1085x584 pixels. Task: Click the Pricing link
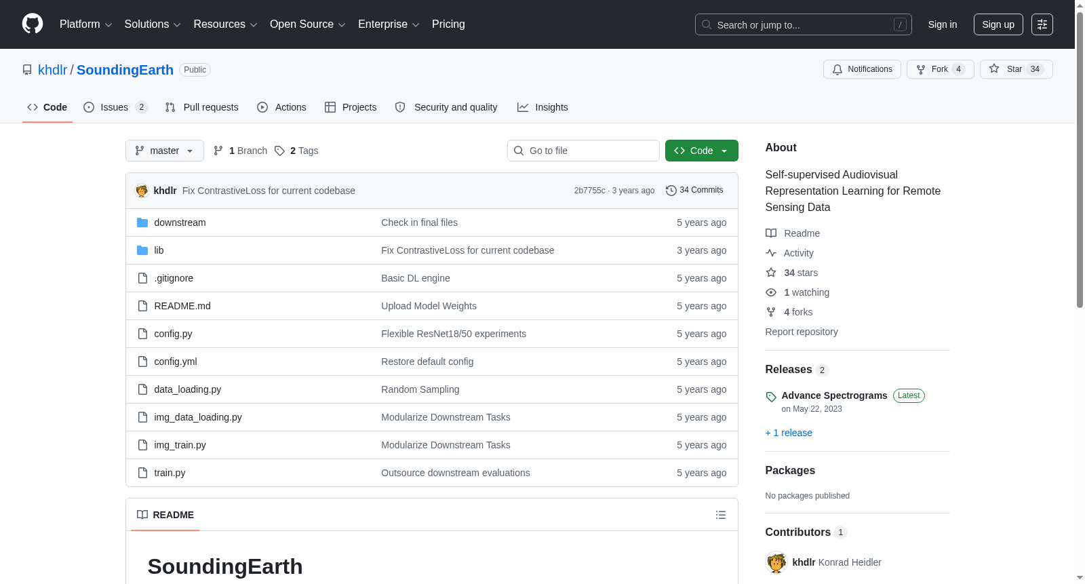448,24
